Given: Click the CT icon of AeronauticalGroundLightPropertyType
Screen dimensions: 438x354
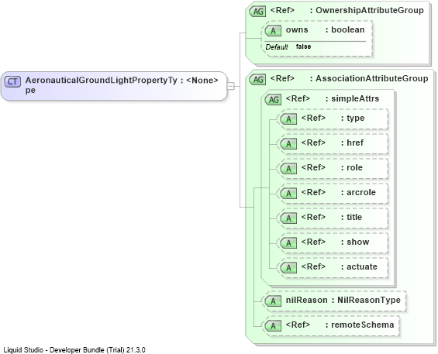Looking at the screenshot, I should (12, 81).
